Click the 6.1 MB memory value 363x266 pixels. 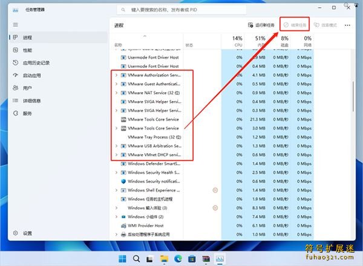tap(259, 225)
